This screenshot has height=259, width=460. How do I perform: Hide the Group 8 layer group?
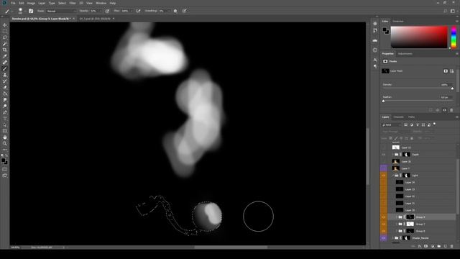coord(384,231)
